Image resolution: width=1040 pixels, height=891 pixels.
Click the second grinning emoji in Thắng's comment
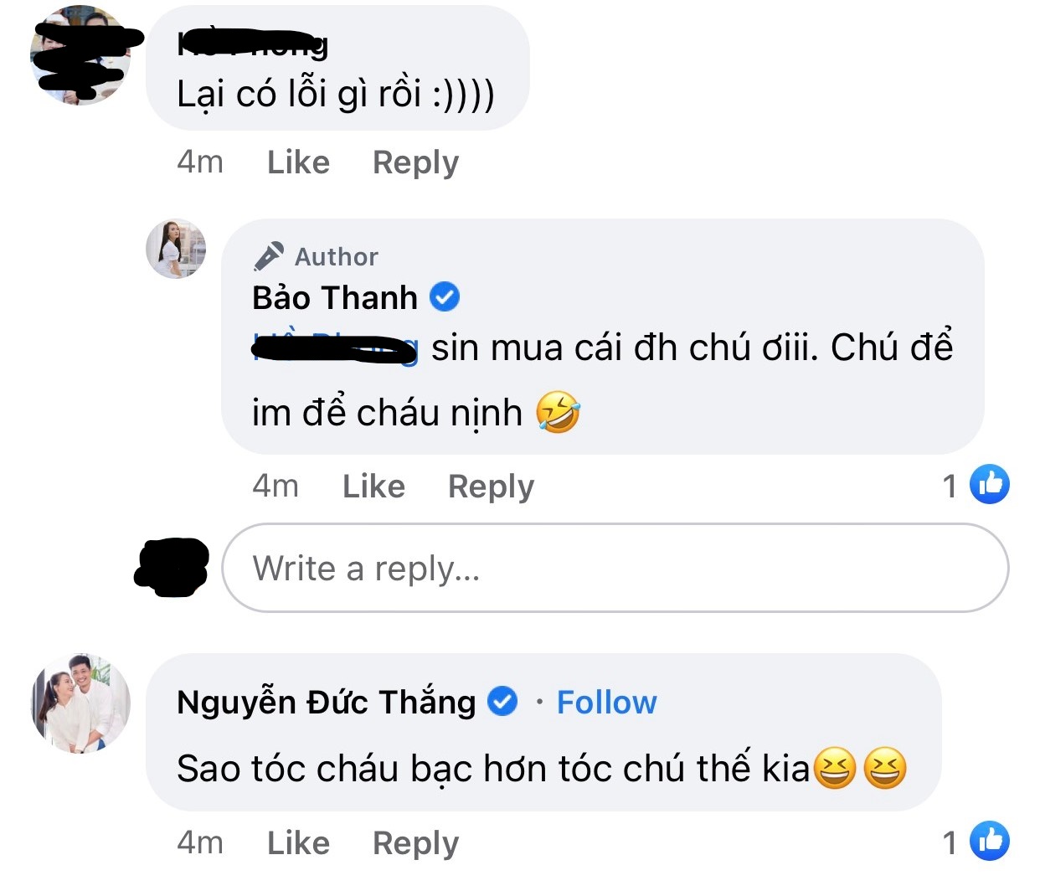(x=886, y=766)
